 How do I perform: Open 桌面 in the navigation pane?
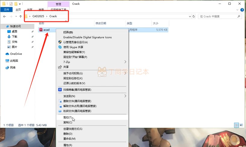click(x=14, y=32)
